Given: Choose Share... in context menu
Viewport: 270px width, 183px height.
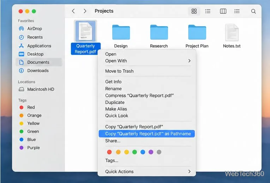Looking at the screenshot, I should pyautogui.click(x=147, y=141).
